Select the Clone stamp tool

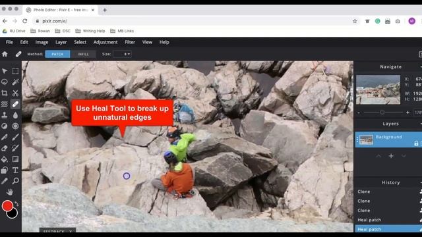point(5,115)
